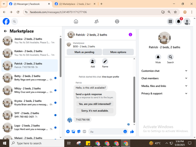
Task: Open the install app icon in address bar
Action: 163,12
